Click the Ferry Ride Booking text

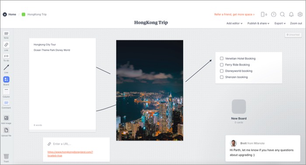(x=237, y=65)
